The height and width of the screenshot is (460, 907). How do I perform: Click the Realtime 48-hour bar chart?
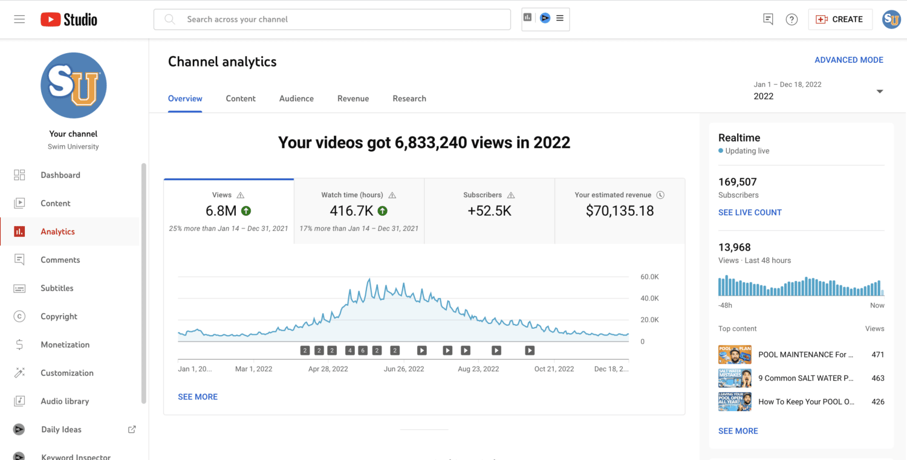[x=801, y=287]
